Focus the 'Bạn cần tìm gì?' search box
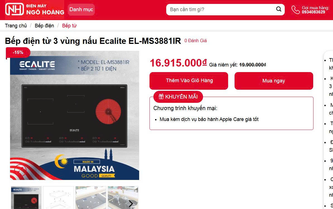Image resolution: width=333 pixels, height=209 pixels. click(x=221, y=9)
